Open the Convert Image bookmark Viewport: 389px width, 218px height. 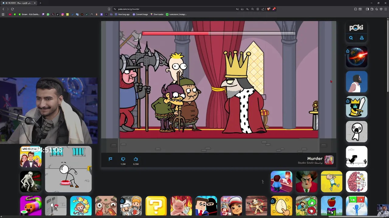(x=140, y=14)
